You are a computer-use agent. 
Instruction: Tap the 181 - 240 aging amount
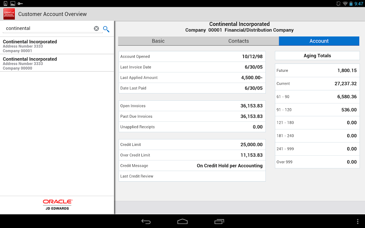tap(352, 136)
